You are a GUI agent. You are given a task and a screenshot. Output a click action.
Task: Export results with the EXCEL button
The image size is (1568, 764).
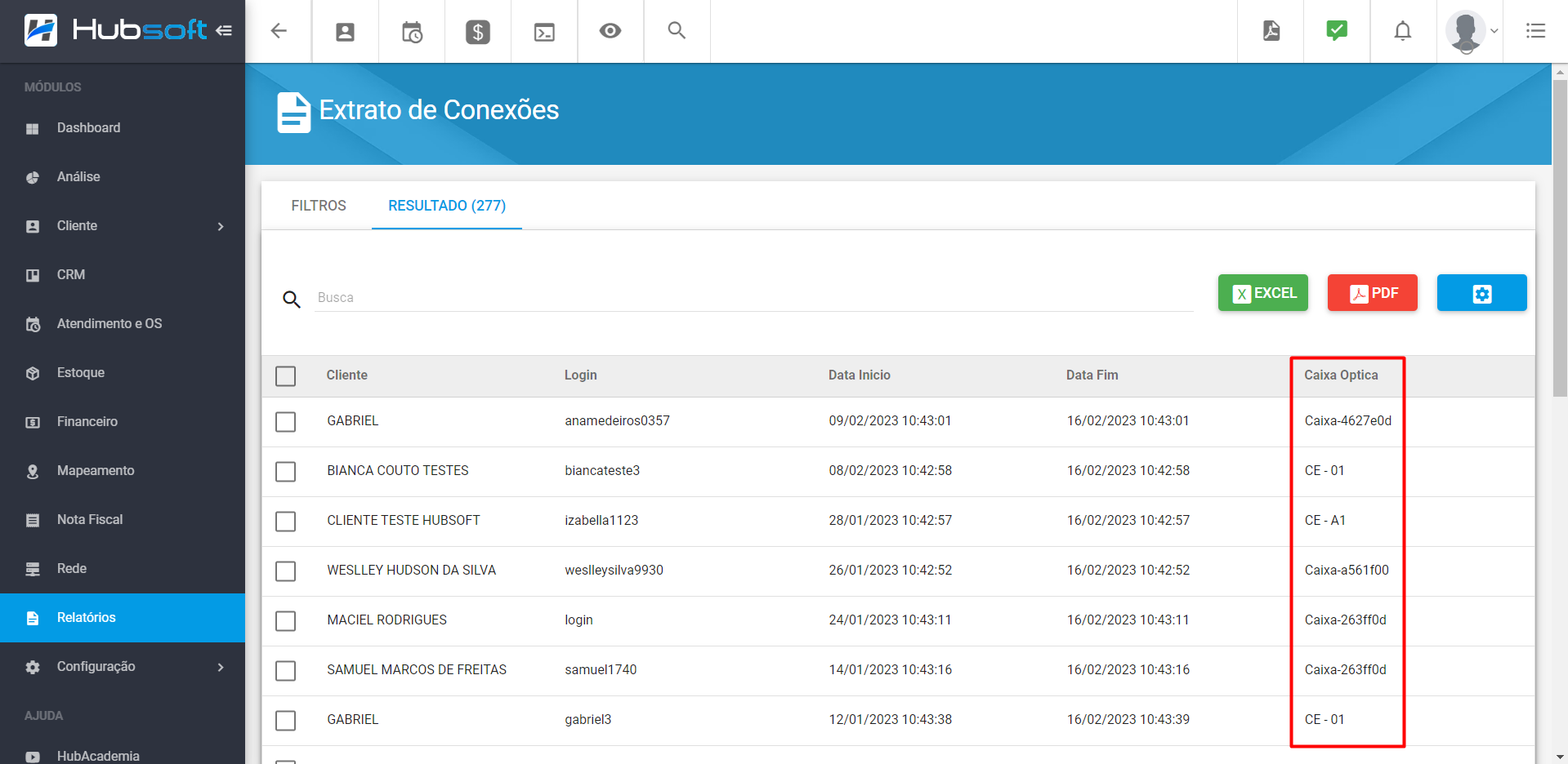tap(1262, 293)
